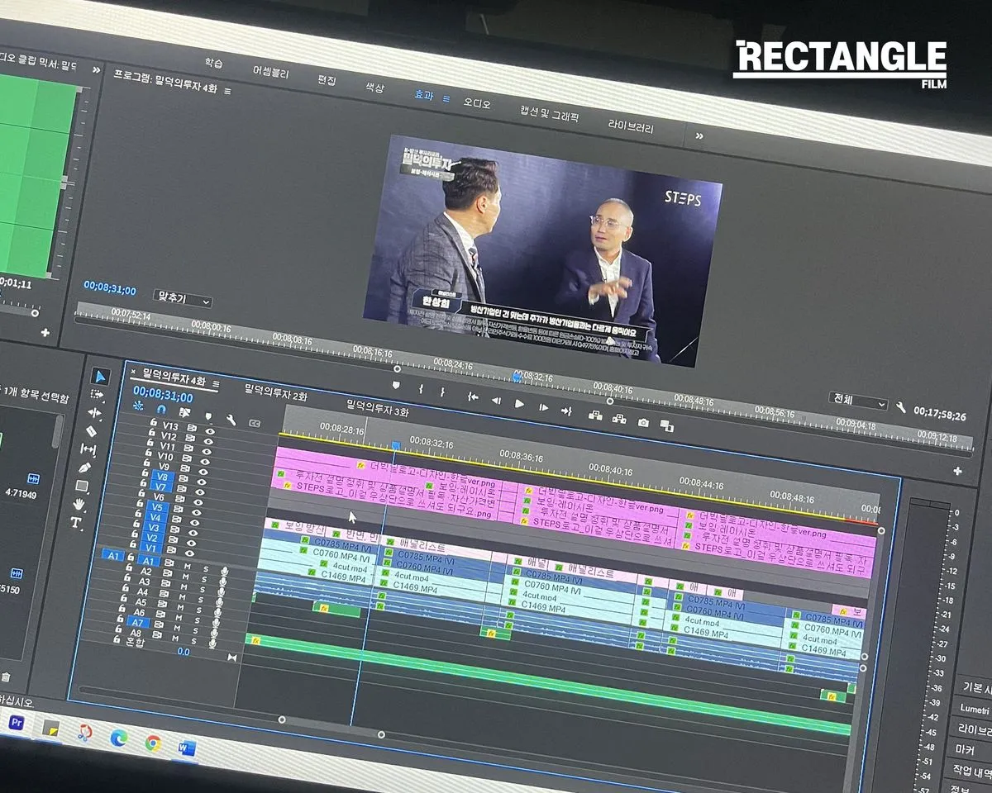The width and height of the screenshot is (992, 793).
Task: Select the Selection arrow tool
Action: (x=100, y=377)
